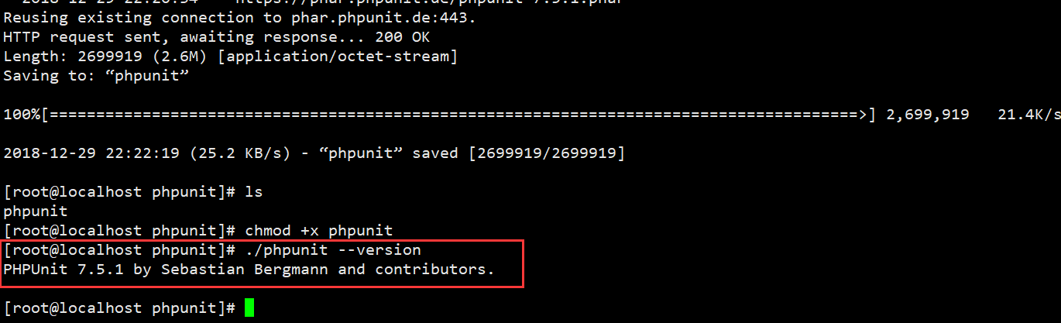Click the 'phpunit' filename listed by ls
1061x323 pixels.
click(36, 211)
